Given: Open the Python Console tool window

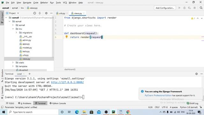Looking at the screenshot, I should pos(58,103).
